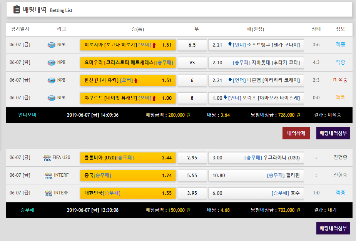356x241 pixels.
Task: Select 우크라이나 (U20) away bet 3.00
Action: tap(256, 157)
